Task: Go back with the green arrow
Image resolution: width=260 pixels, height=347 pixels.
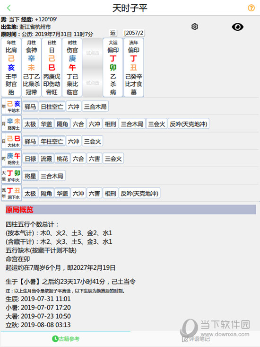Action: [9, 8]
